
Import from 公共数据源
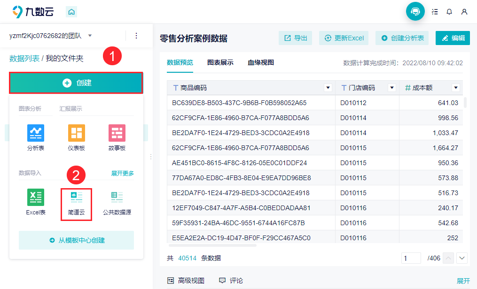click(x=117, y=204)
